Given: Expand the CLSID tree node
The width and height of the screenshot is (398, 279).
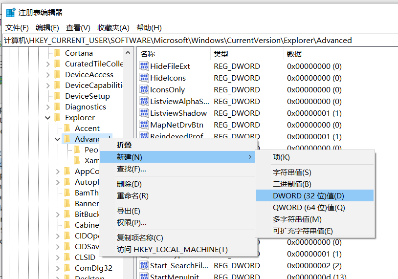Looking at the screenshot, I should point(58,258).
